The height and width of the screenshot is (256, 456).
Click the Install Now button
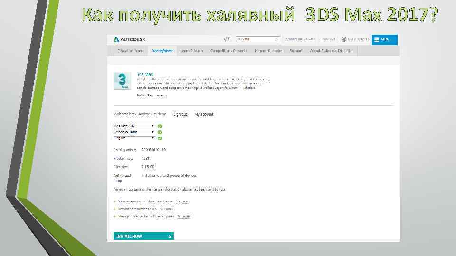click(143, 236)
